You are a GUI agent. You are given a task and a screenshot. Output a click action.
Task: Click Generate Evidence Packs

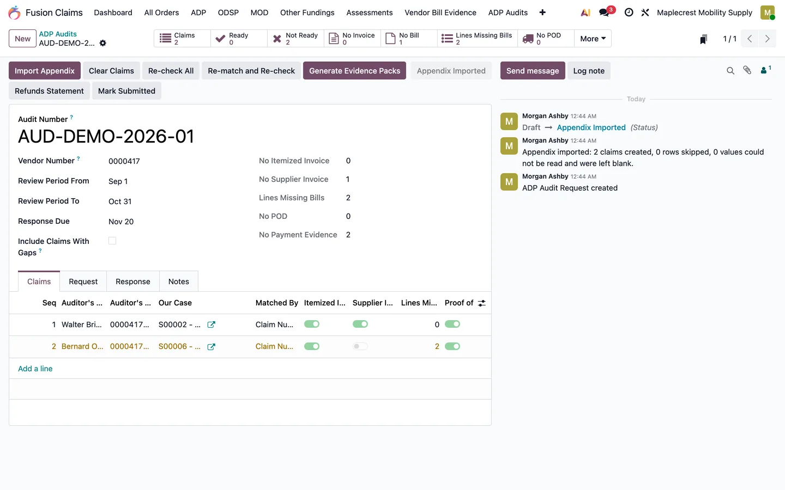pyautogui.click(x=354, y=71)
